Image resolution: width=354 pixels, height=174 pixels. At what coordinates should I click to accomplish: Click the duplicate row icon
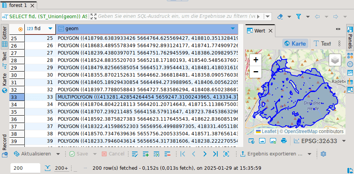point(156,154)
